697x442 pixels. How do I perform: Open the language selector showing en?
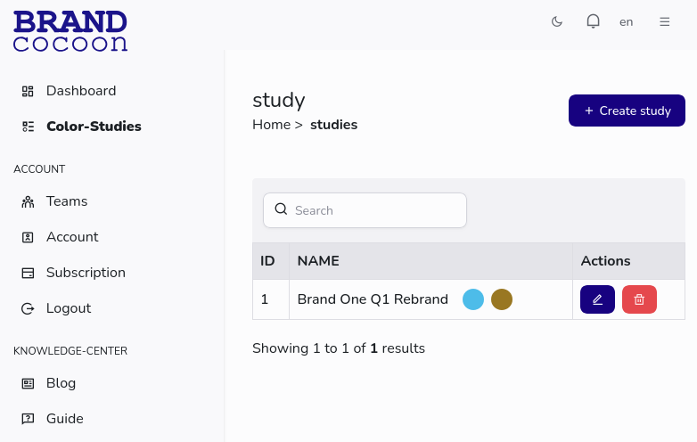627,21
